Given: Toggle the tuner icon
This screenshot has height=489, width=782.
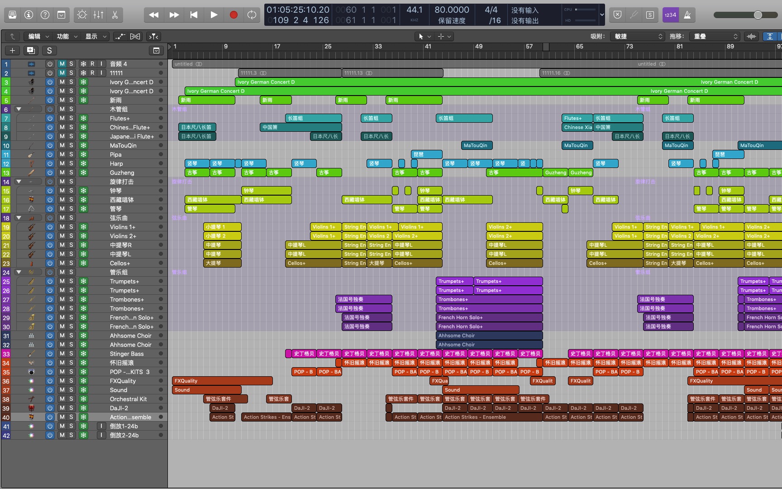Looking at the screenshot, I should tap(634, 15).
